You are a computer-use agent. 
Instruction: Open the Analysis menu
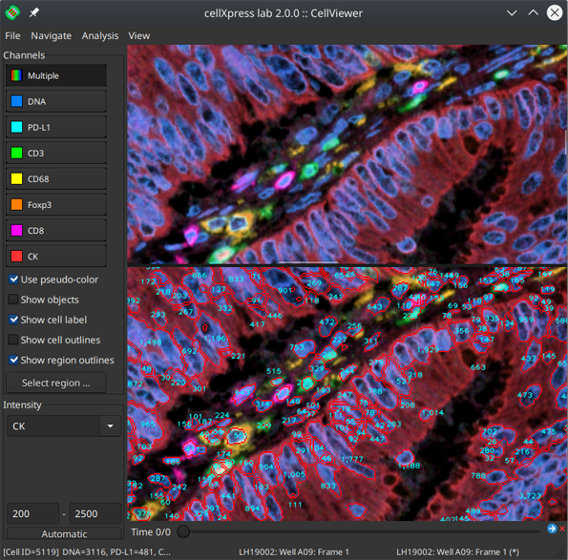100,36
